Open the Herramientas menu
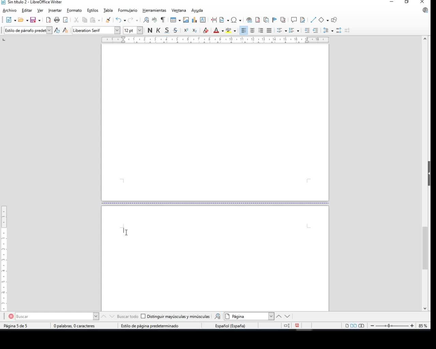 coord(154,11)
